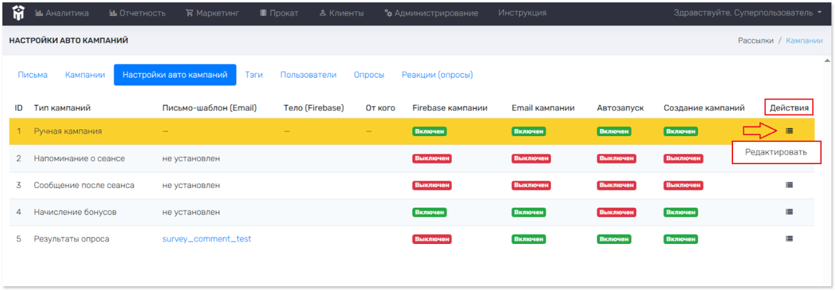The width and height of the screenshot is (835, 291).
Task: Click Firebase status badge for Ручная кампания
Action: coord(429,131)
